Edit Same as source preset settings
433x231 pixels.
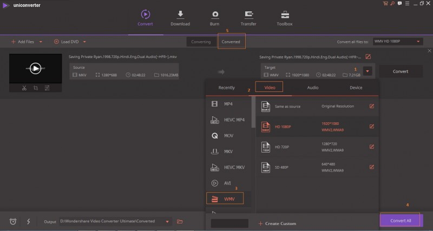pos(372,106)
